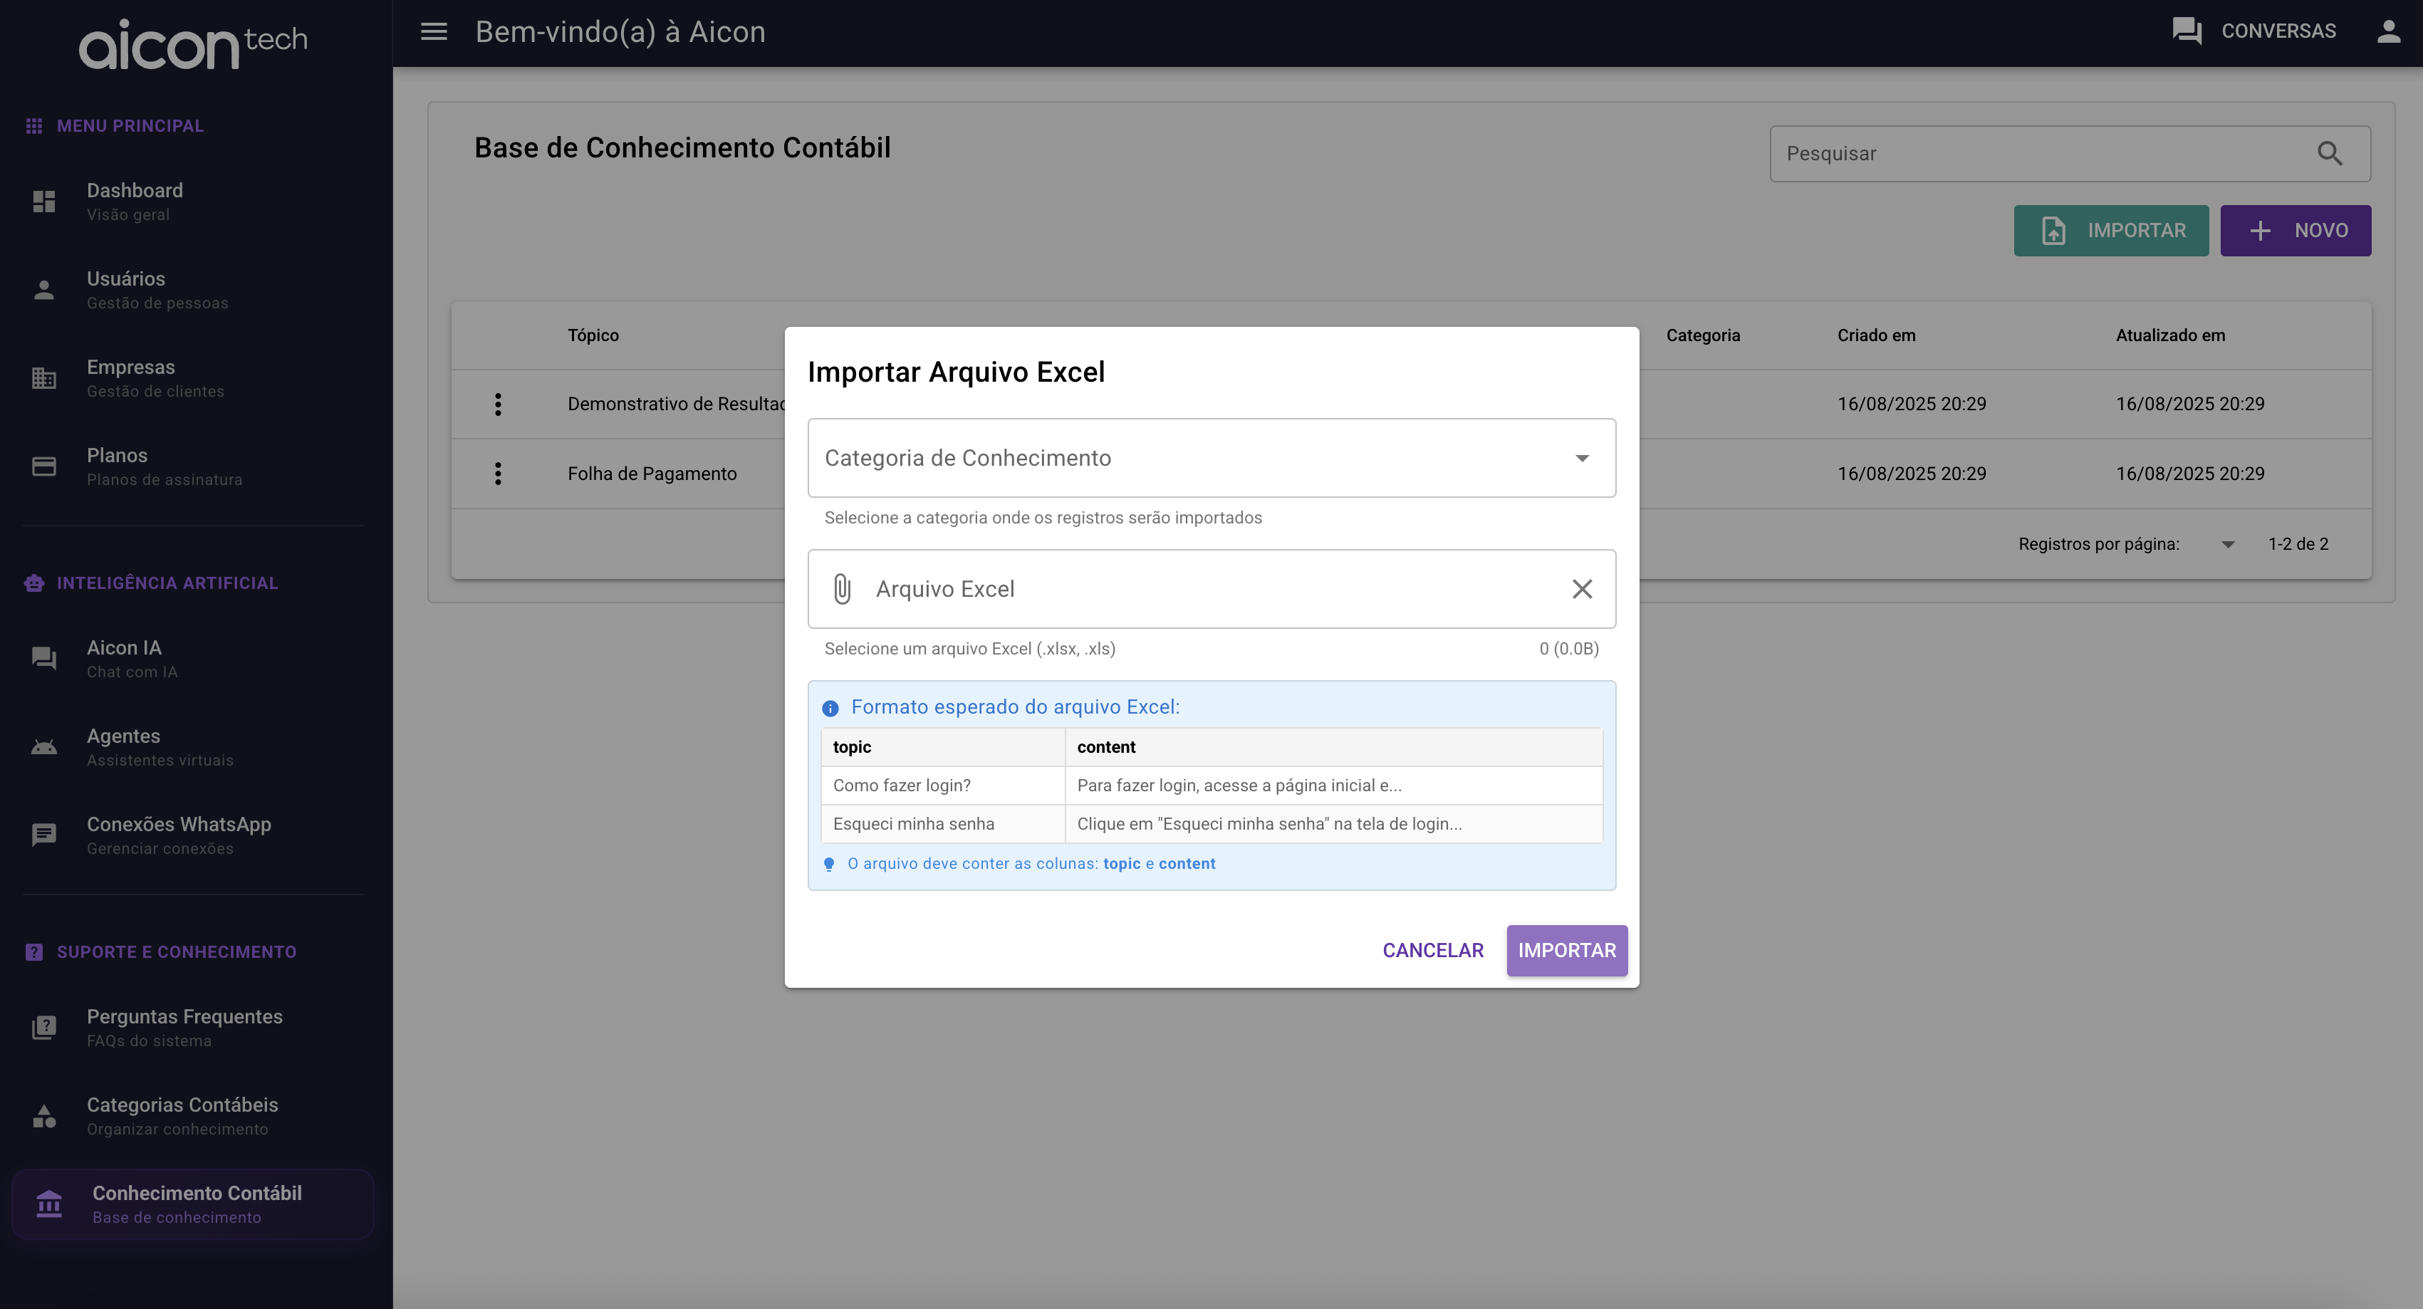
Task: Open Conexões WhatsApp menu item
Action: 179,835
